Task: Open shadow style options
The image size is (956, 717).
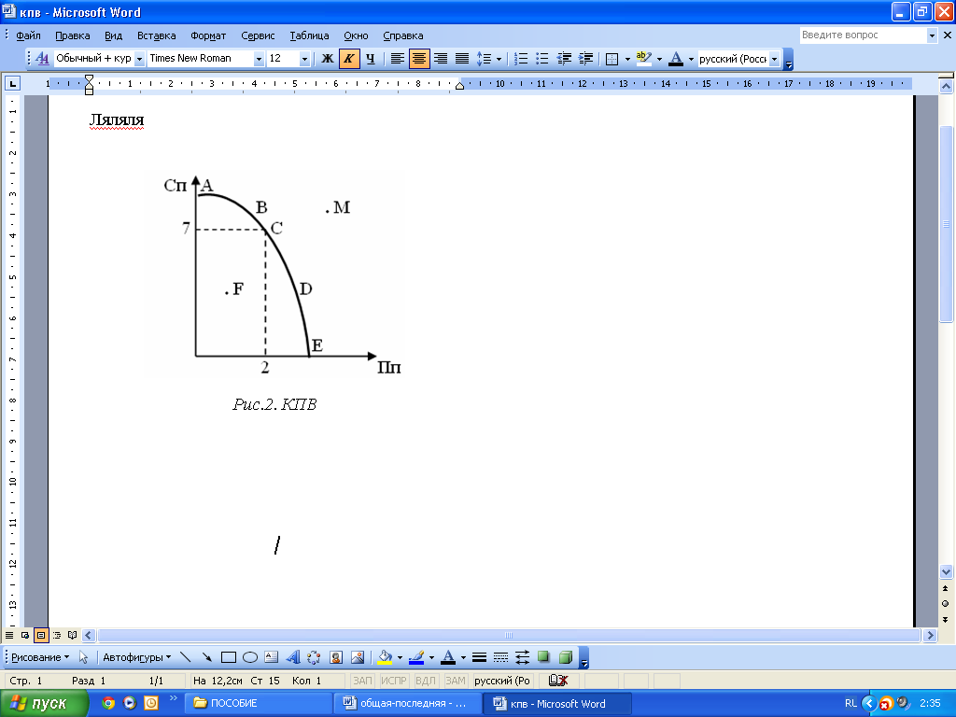Action: [543, 657]
